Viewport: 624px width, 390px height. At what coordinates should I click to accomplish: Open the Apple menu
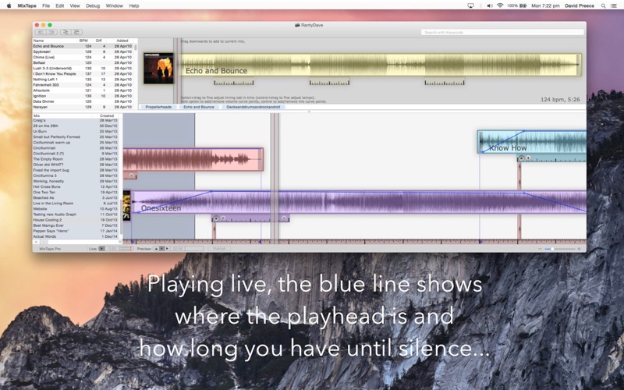pyautogui.click(x=8, y=5)
